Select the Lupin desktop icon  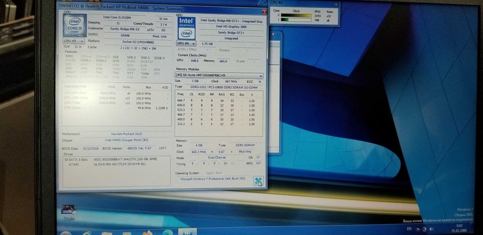pos(69,212)
